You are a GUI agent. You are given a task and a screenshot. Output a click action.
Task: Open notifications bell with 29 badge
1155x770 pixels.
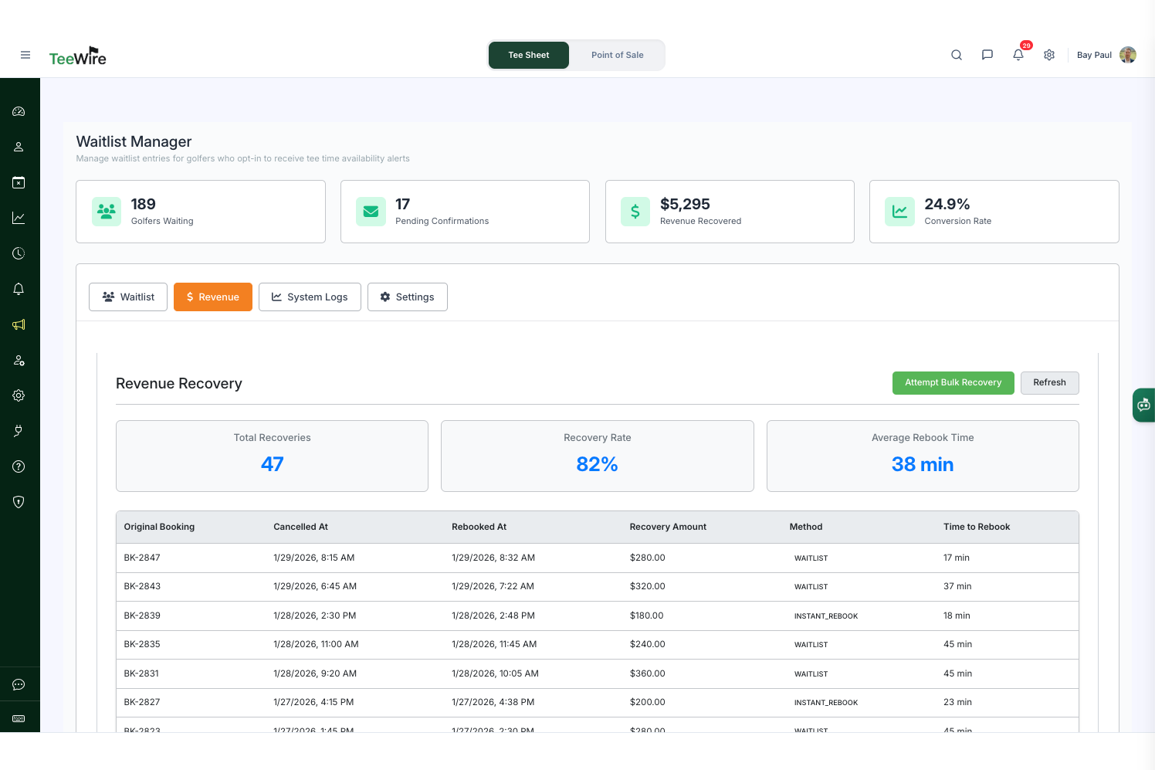1018,55
